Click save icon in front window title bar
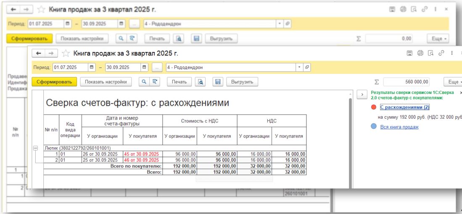This screenshot has height=214, width=462. pos(409,53)
